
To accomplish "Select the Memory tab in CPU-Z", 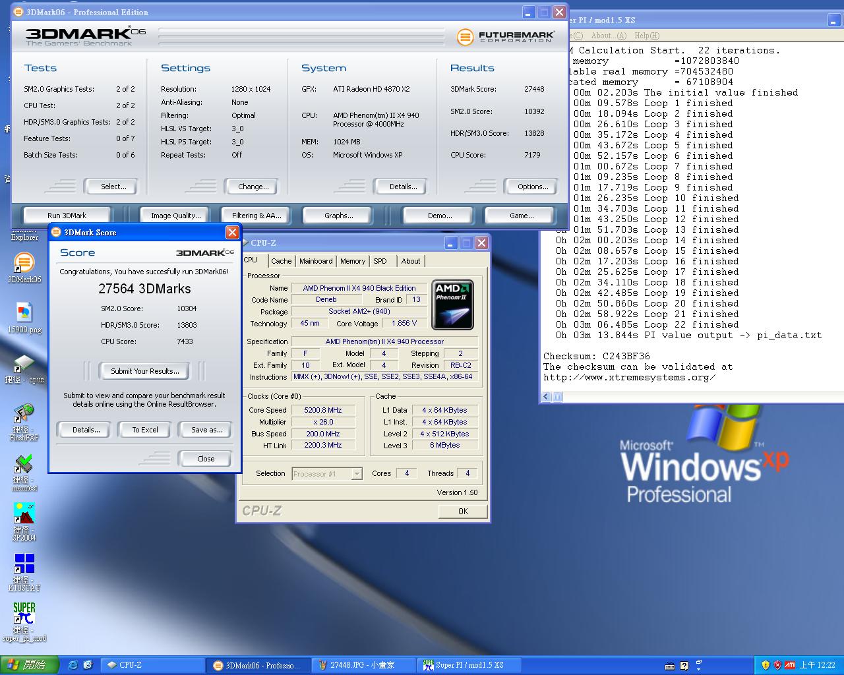I will pyautogui.click(x=353, y=261).
